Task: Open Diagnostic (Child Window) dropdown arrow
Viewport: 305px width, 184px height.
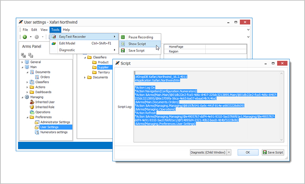Action: [229, 152]
